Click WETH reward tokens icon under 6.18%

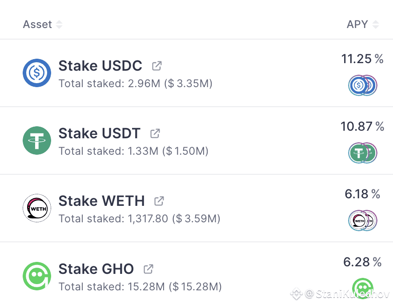tap(362, 221)
